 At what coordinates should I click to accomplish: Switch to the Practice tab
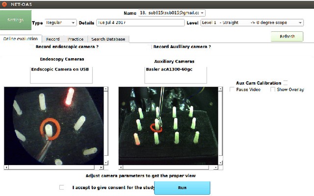tap(76, 39)
